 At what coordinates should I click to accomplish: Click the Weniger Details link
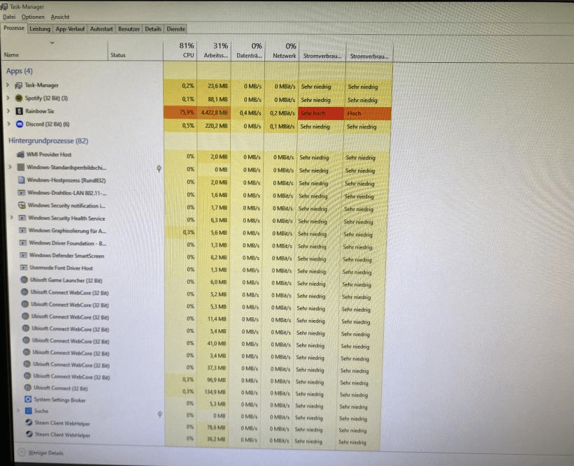[x=45, y=453]
